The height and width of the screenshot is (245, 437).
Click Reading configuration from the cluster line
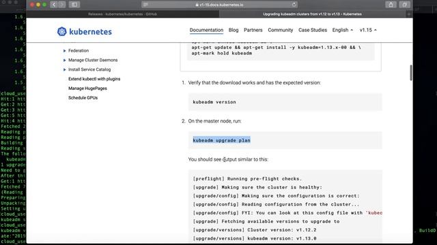(x=276, y=204)
